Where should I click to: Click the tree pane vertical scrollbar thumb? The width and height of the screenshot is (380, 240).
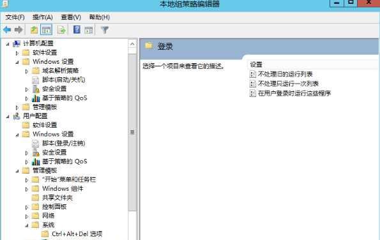pyautogui.click(x=132, y=132)
